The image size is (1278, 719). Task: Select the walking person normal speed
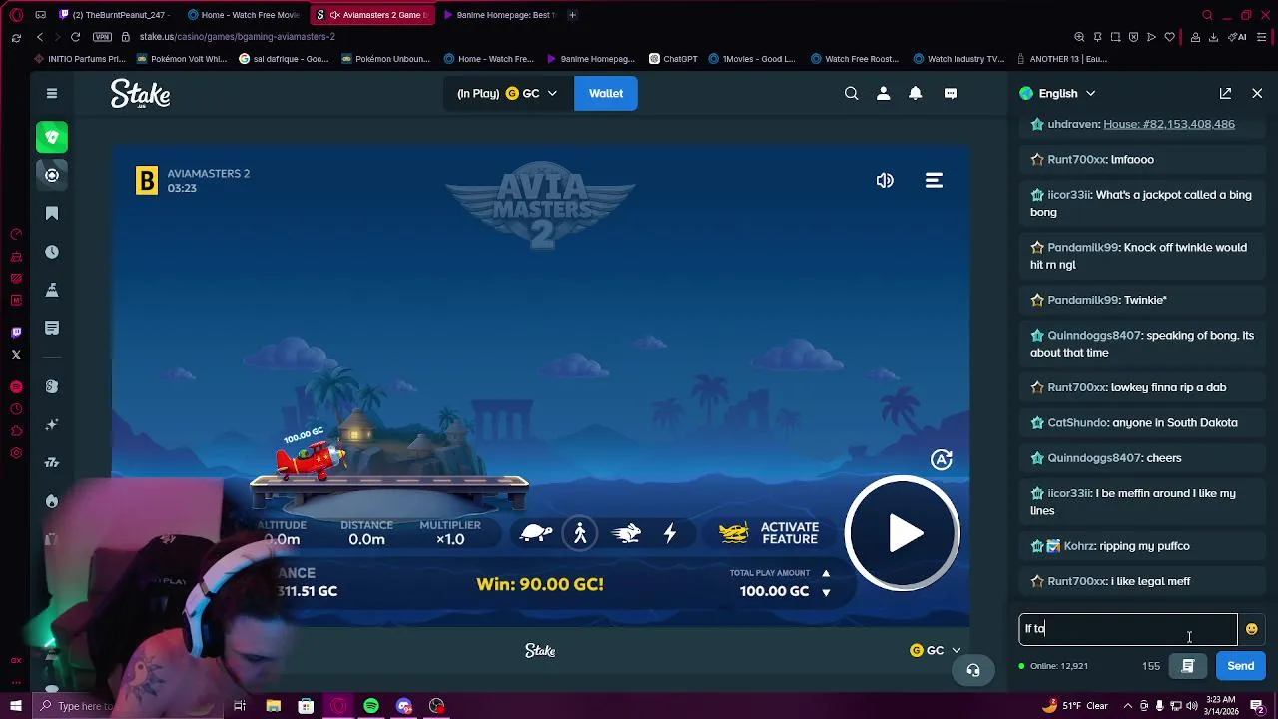pos(580,533)
